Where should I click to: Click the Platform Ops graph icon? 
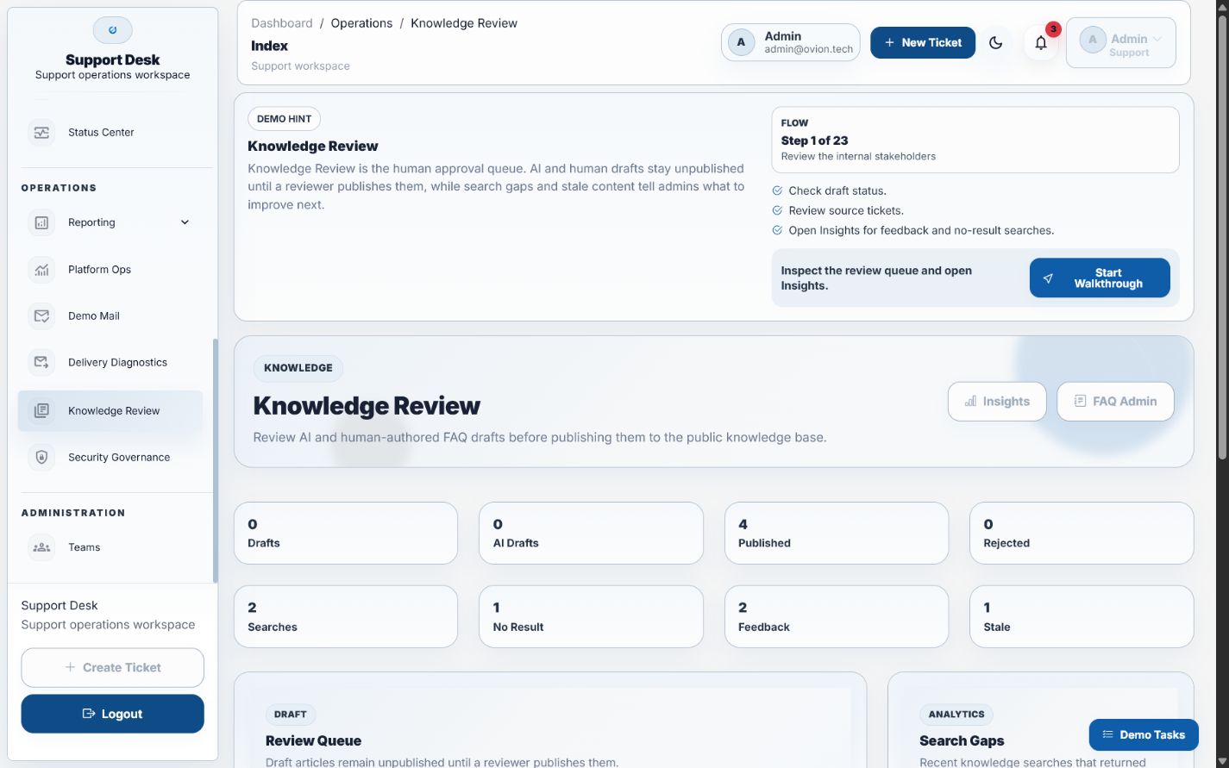(x=41, y=270)
